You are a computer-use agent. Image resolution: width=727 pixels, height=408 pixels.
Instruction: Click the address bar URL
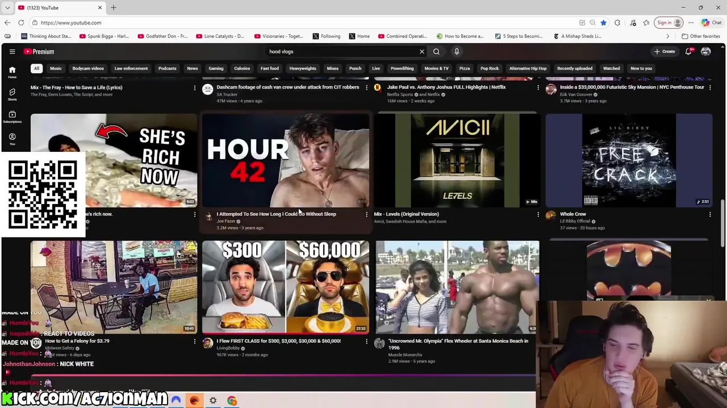point(71,23)
